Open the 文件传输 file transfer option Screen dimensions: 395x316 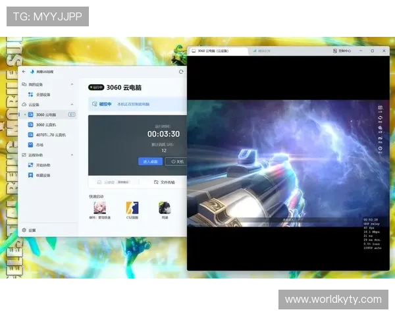pos(165,182)
